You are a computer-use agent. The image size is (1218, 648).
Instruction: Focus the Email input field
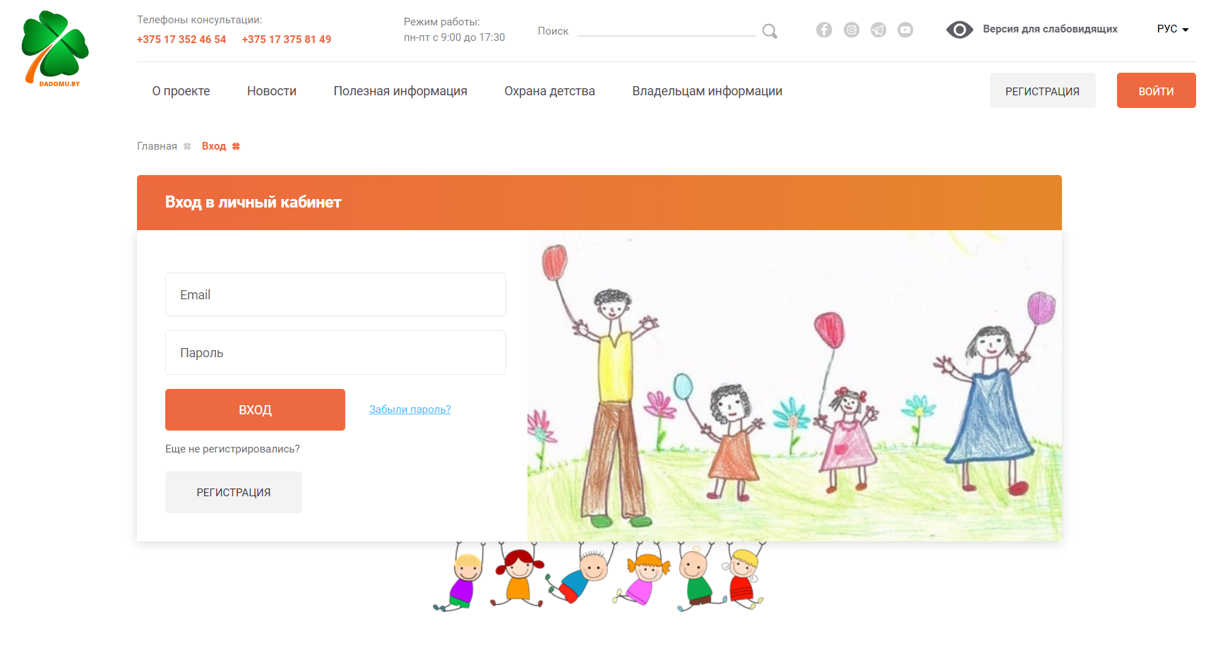(335, 294)
